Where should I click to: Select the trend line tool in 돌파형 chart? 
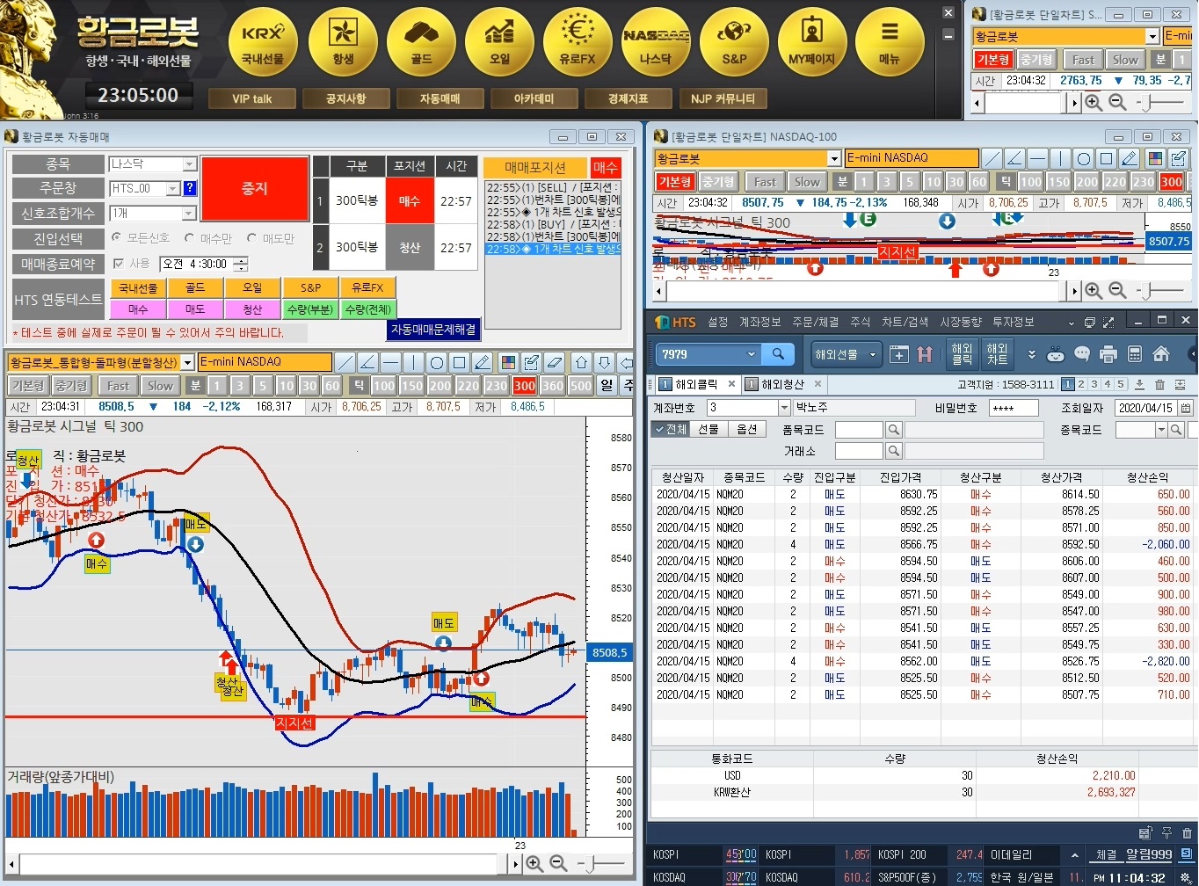coord(345,362)
